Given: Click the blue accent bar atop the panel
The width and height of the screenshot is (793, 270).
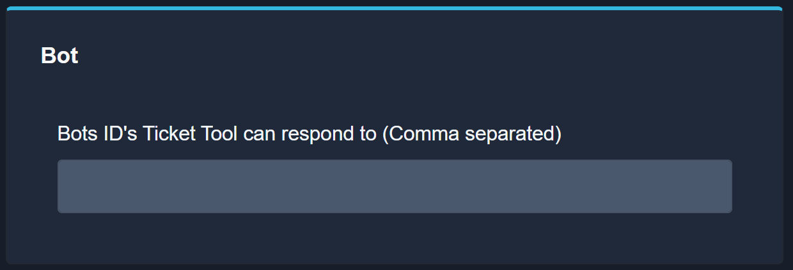Looking at the screenshot, I should pyautogui.click(x=395, y=8).
